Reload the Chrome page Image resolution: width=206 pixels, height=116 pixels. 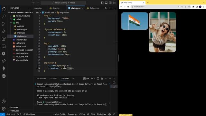(x=128, y=7)
